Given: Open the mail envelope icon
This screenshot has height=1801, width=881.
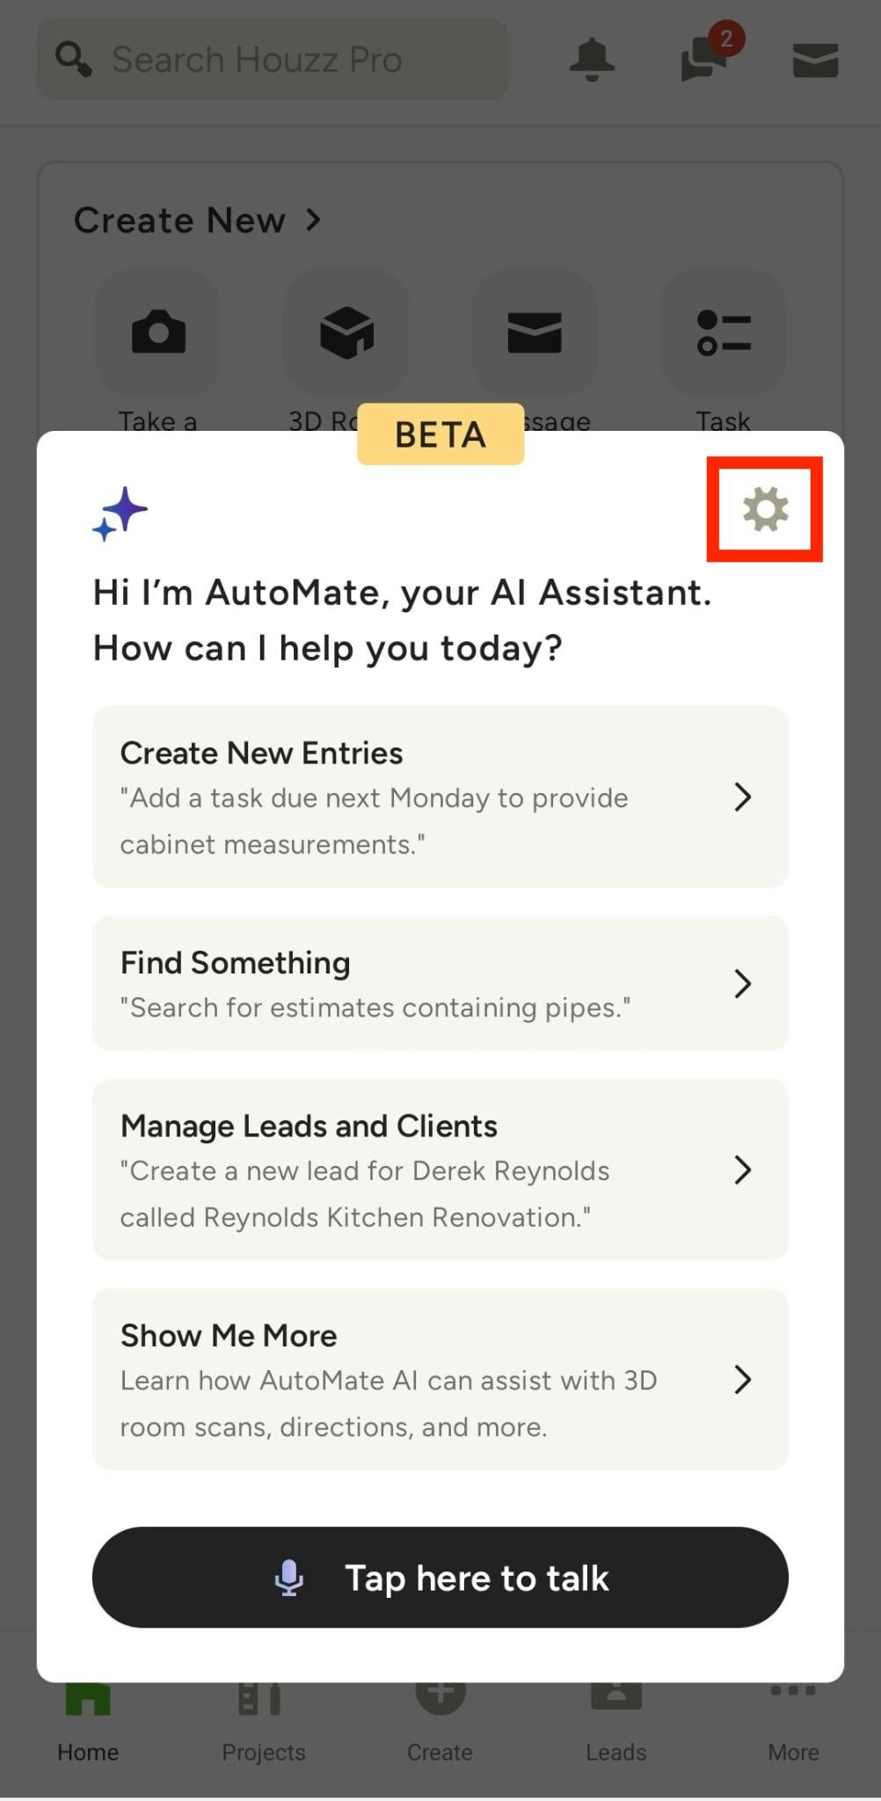Looking at the screenshot, I should 815,60.
